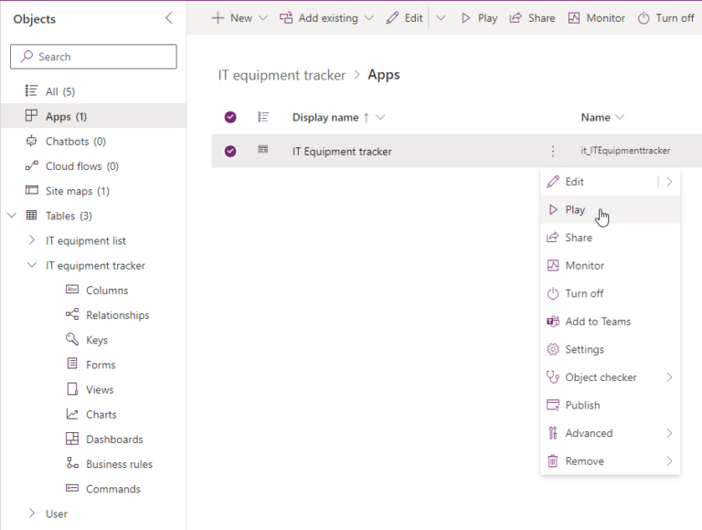Click the Monitor icon in top toolbar
Image resolution: width=702 pixels, height=530 pixels.
[574, 18]
